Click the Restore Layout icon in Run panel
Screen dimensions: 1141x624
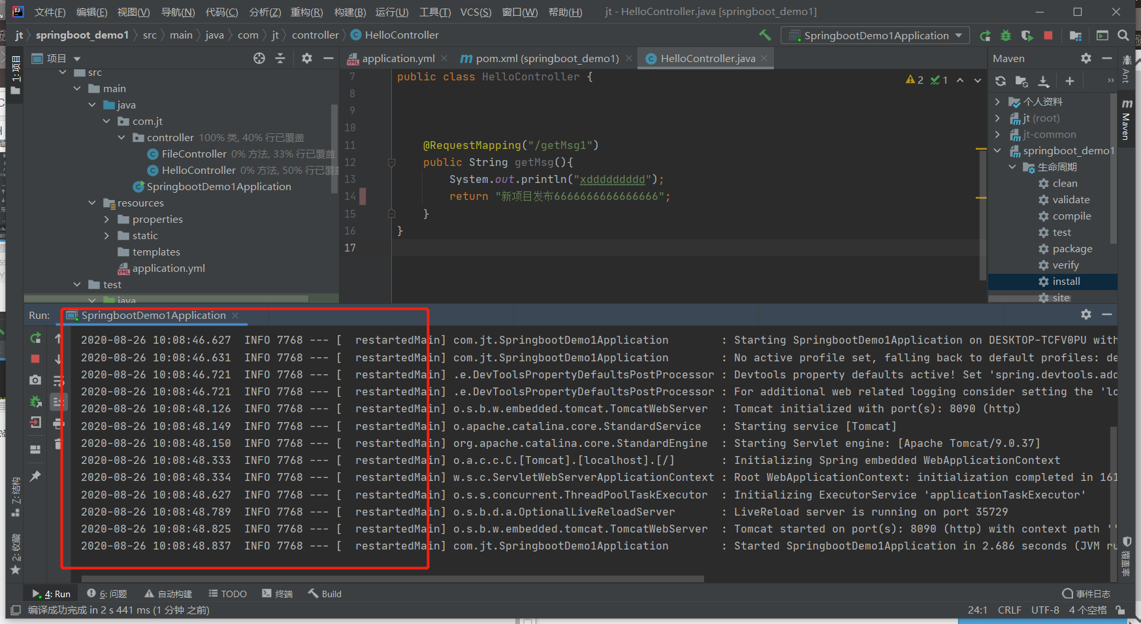pyautogui.click(x=35, y=449)
